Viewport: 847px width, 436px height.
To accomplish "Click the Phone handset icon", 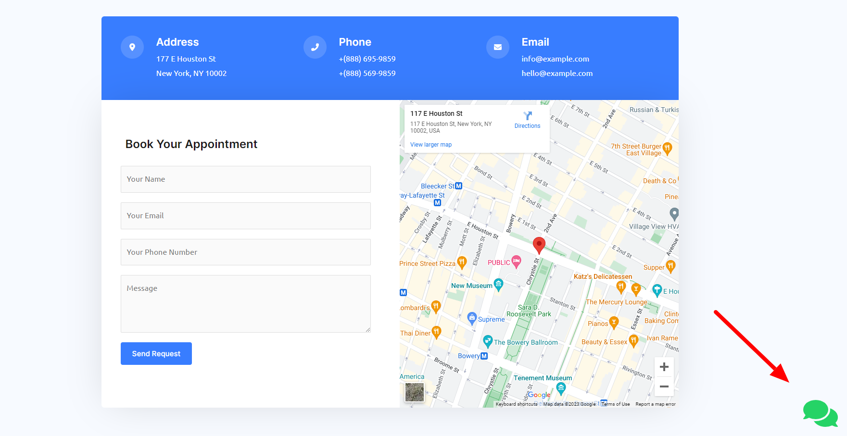I will 315,47.
